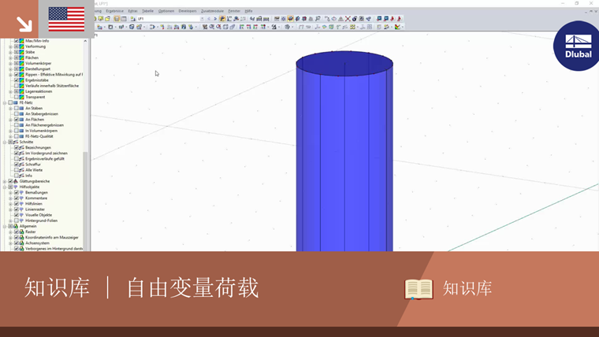Click the navigator vertical scrollbar thumb
The image size is (599, 337).
[x=86, y=202]
